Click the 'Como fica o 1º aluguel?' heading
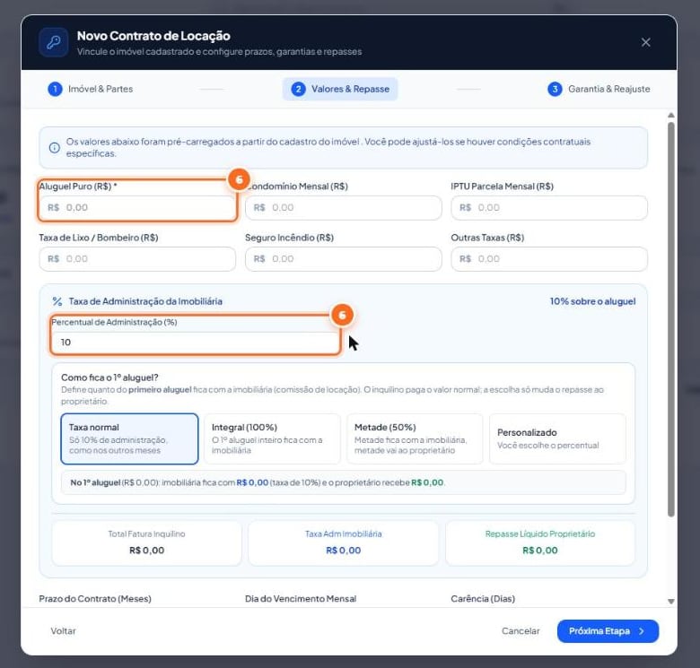This screenshot has width=700, height=668. [x=109, y=377]
